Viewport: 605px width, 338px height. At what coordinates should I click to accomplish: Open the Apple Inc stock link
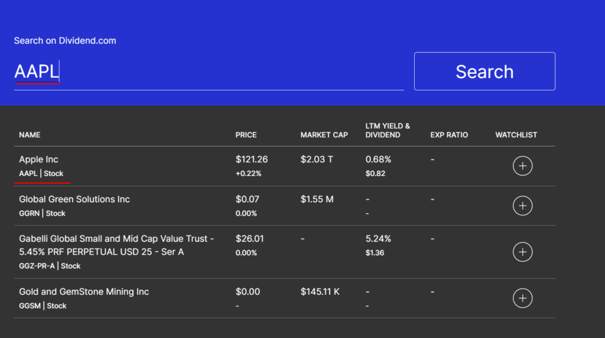[x=38, y=160]
